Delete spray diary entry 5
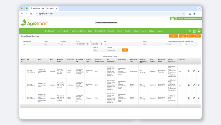 (x=199, y=98)
